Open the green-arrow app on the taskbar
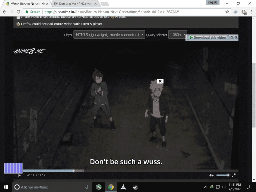The image size is (256, 192). click(x=98, y=187)
